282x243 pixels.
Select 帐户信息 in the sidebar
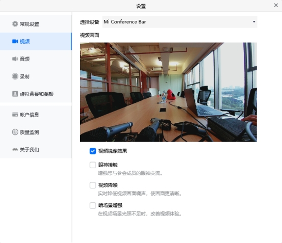pos(36,115)
